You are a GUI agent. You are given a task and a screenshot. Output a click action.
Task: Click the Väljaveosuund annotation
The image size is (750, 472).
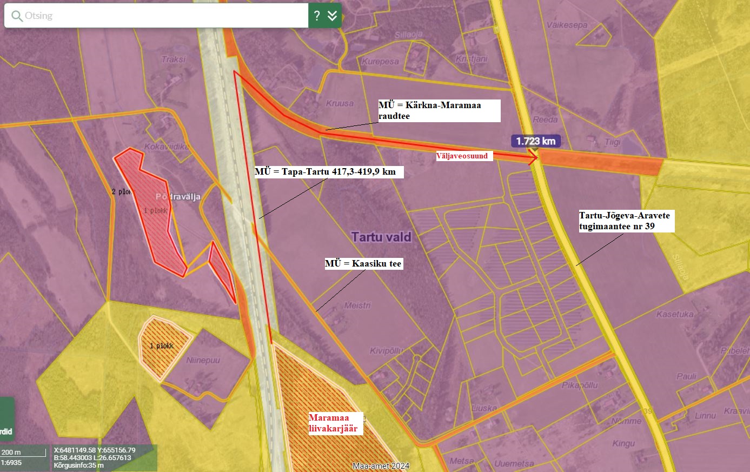coord(462,156)
